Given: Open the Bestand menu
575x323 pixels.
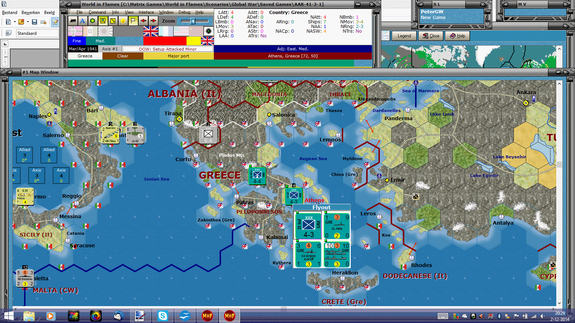Looking at the screenshot, I should (10, 13).
